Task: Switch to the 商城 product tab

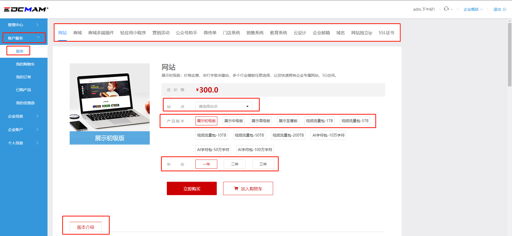Action: pos(77,33)
